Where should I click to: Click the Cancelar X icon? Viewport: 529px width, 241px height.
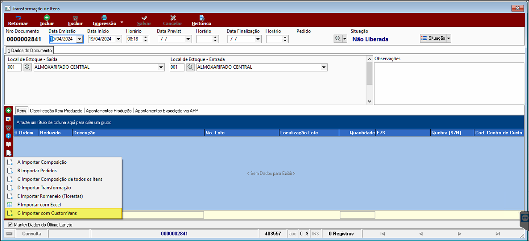(x=173, y=18)
